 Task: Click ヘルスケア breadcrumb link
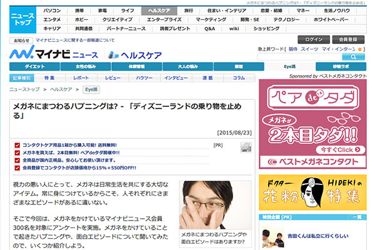coord(61,89)
